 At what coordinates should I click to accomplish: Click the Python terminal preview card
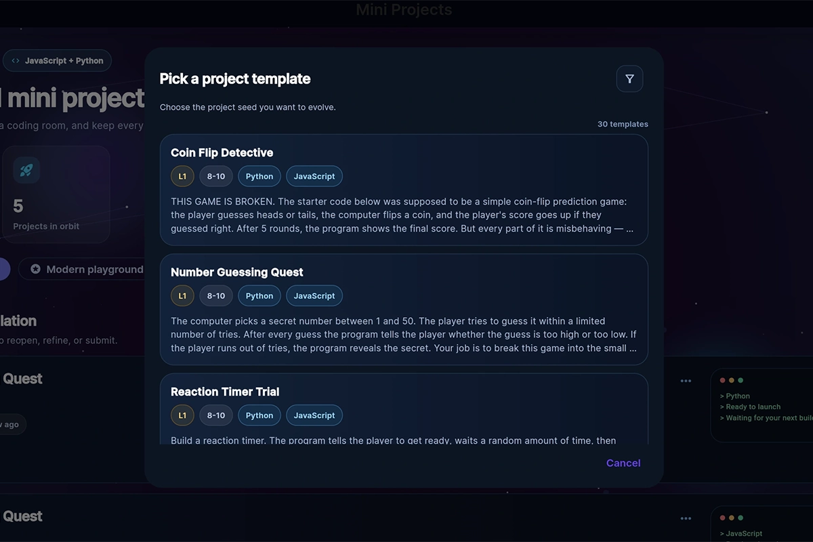[762, 405]
